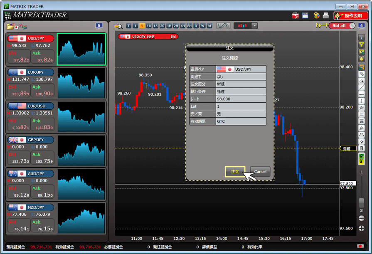Click the floppy disk save icon
Screen dimensions: 372x254
click(x=305, y=15)
